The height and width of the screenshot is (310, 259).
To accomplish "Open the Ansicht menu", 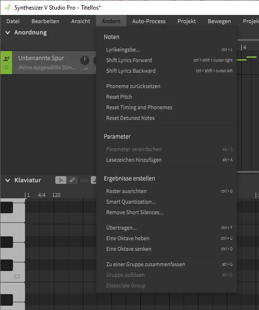I will click(81, 21).
